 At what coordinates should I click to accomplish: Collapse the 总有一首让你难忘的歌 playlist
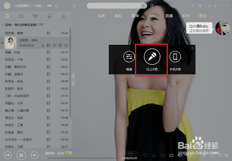pos(3,25)
